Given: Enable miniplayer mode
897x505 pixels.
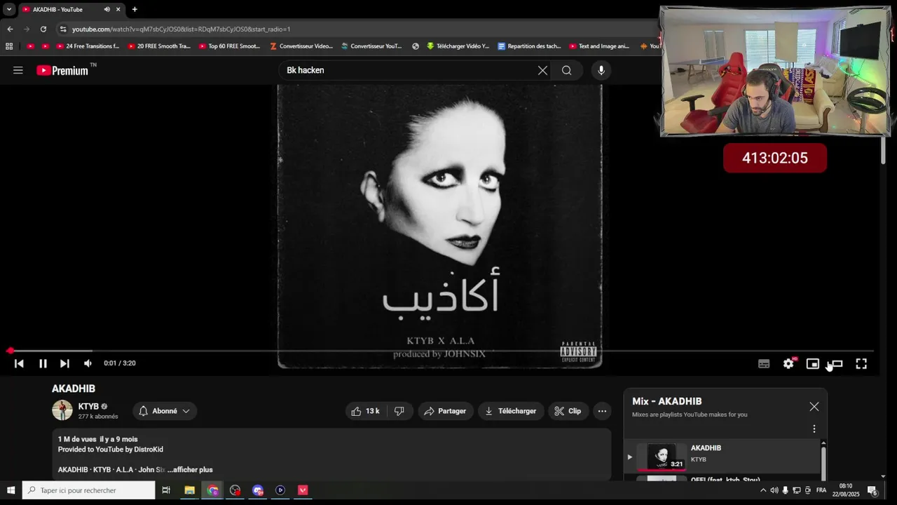Looking at the screenshot, I should (812, 363).
